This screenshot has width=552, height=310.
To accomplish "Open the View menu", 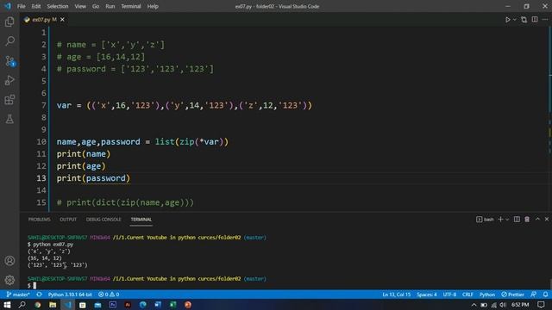I will click(80, 6).
